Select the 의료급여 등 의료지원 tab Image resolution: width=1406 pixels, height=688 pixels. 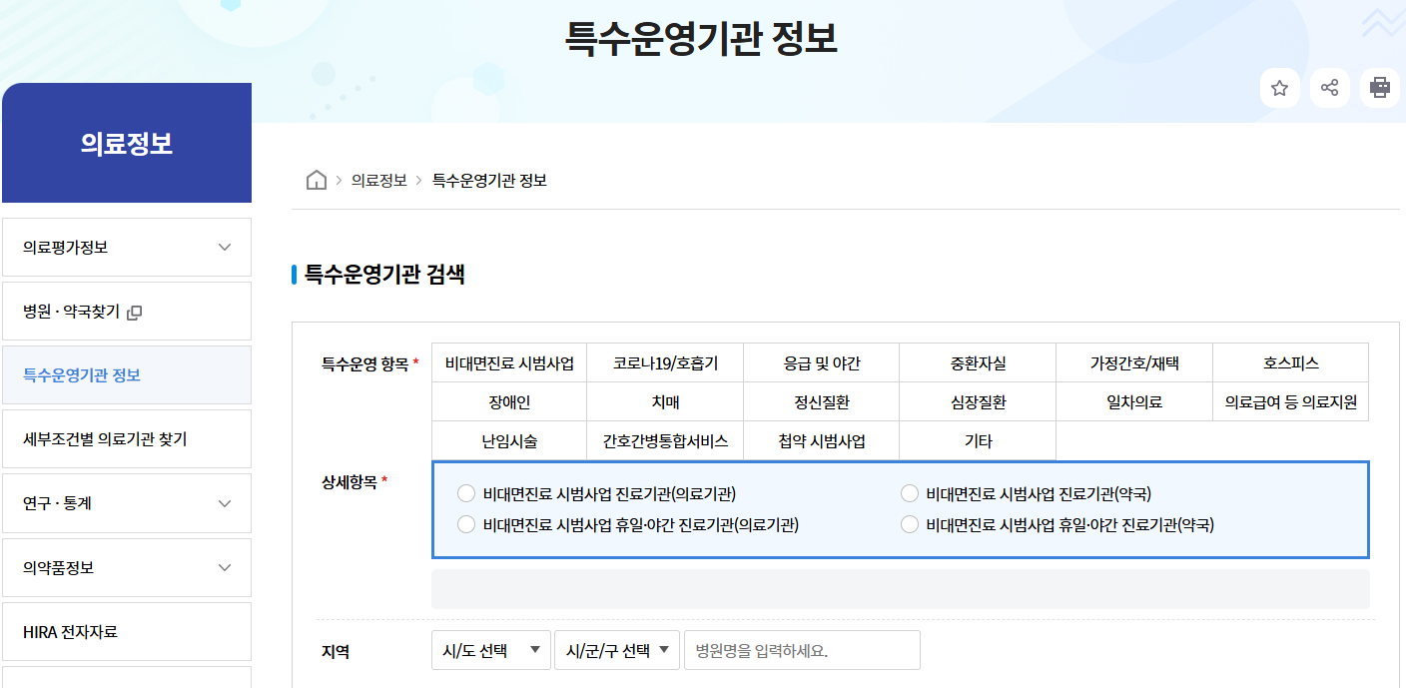[1291, 402]
